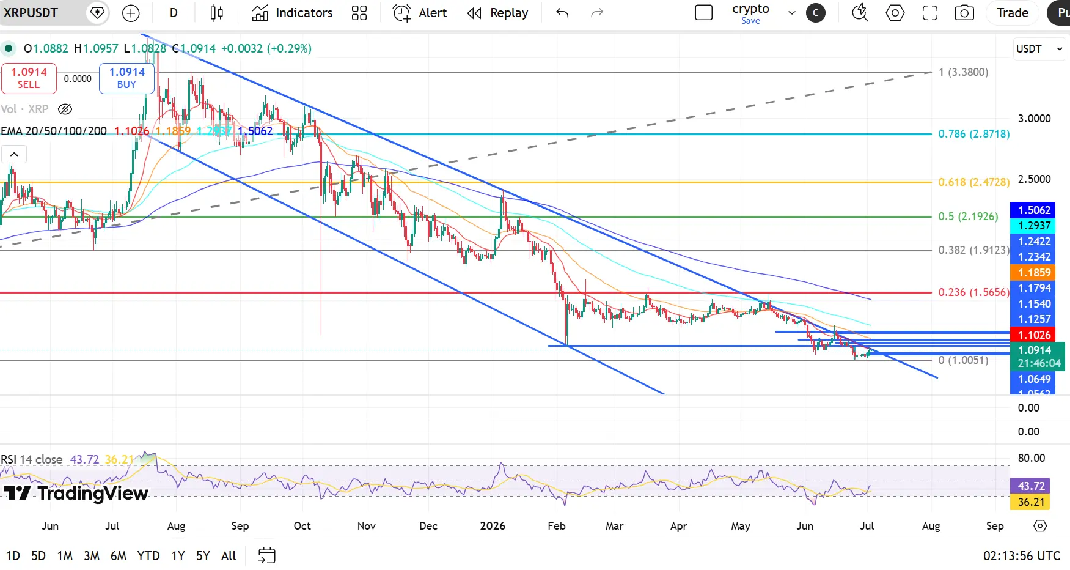
Task: Open chart settings hexagon icon
Action: [895, 13]
